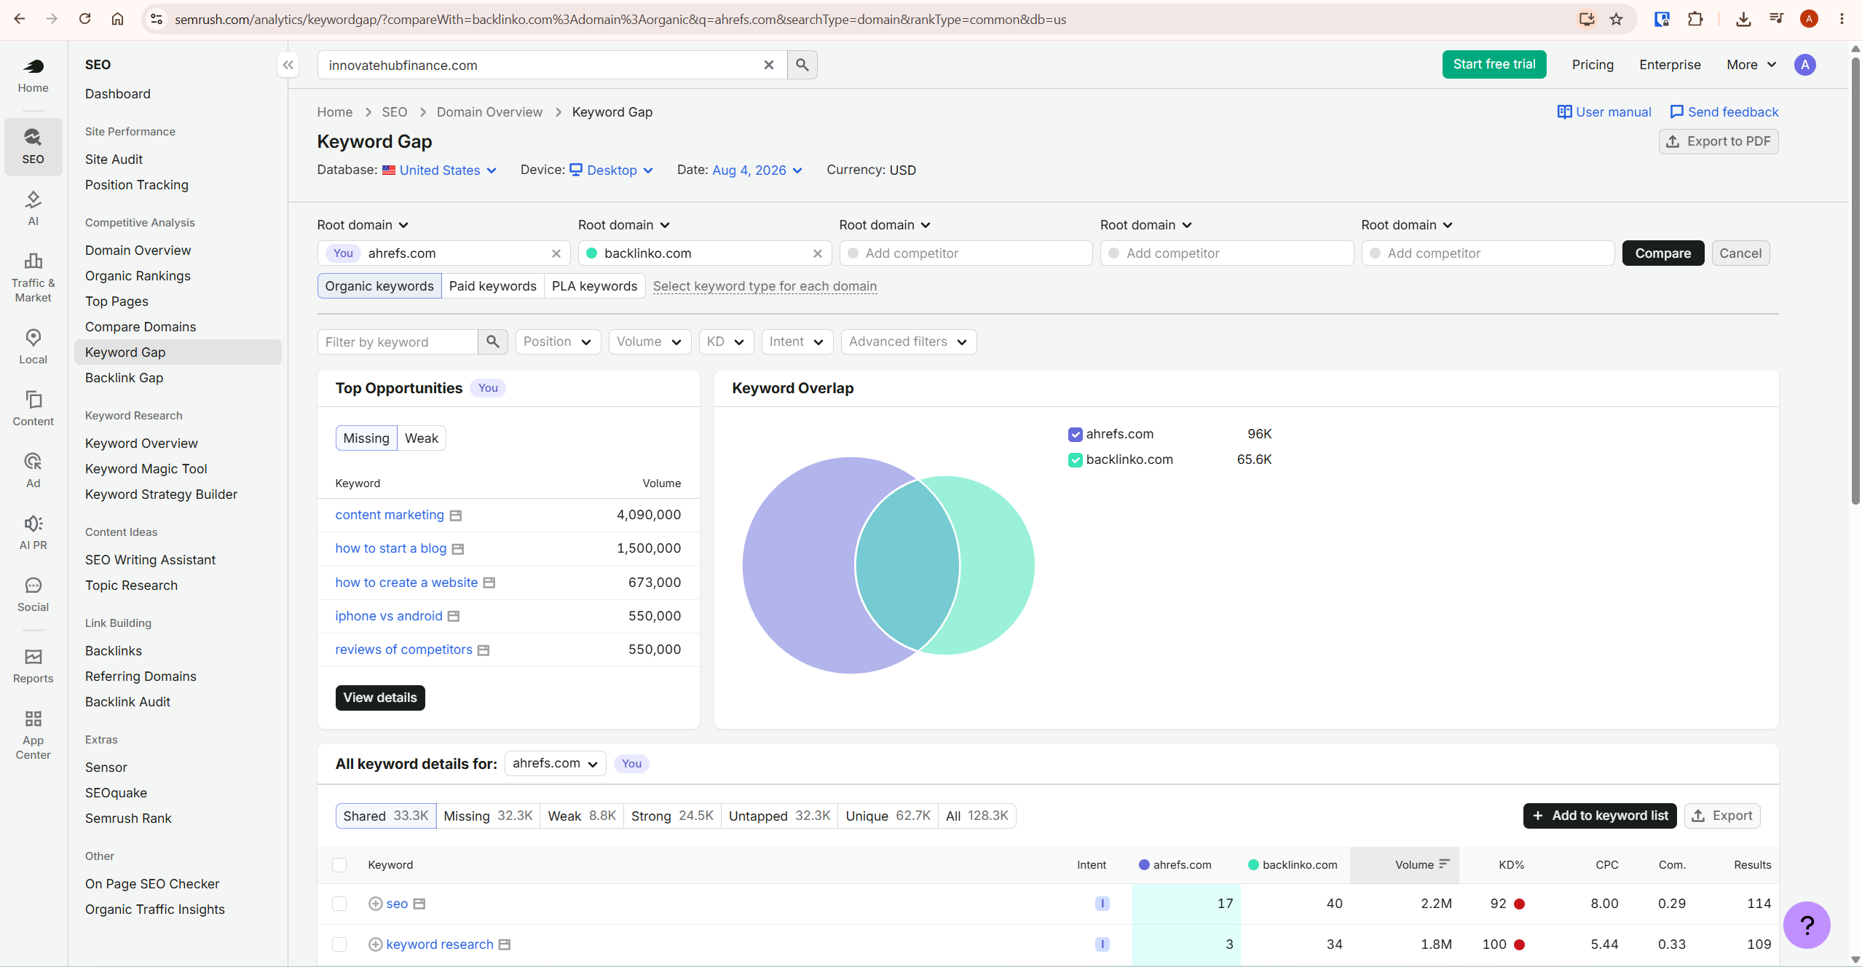Open SERP icon next to iphone vs android

pos(454,617)
